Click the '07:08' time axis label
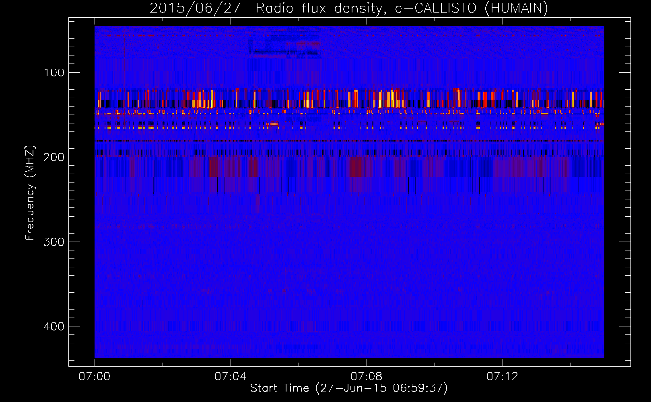The image size is (651, 402). (366, 377)
